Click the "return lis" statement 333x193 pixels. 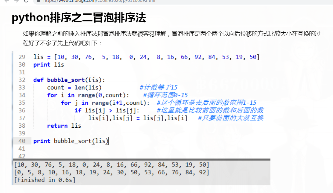(64, 126)
